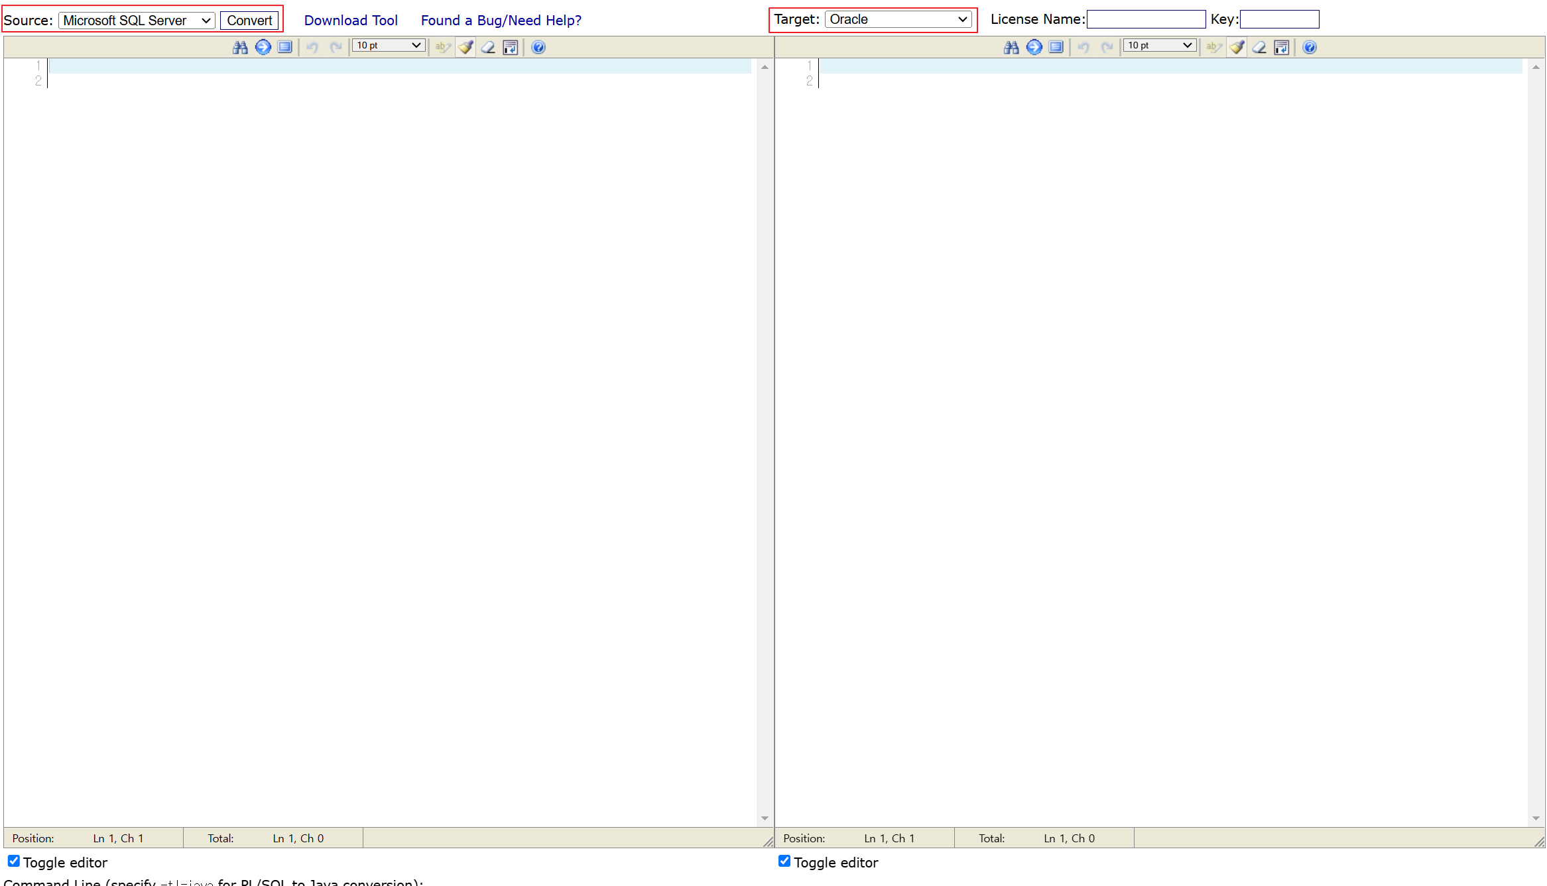The height and width of the screenshot is (886, 1547).
Task: Open the Download Tool link
Action: pos(351,21)
